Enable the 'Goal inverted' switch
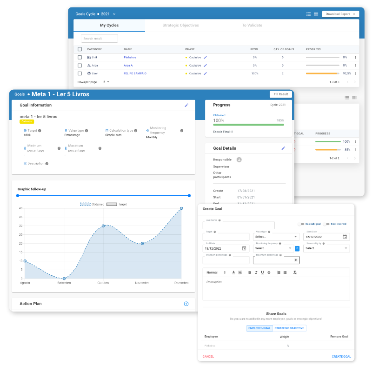This screenshot has width=372, height=372. coord(327,224)
